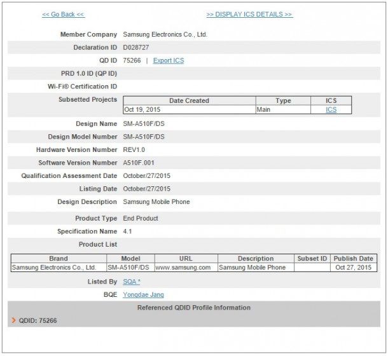Screen dimensions: 388x356
Task: Click the Specification Name value '4.1'
Action: pos(127,231)
